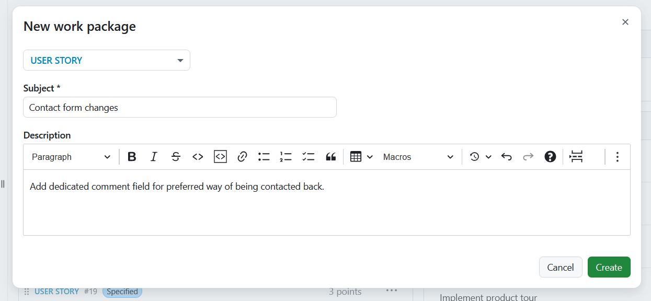Image resolution: width=651 pixels, height=301 pixels.
Task: Insert a code block
Action: pyautogui.click(x=220, y=156)
